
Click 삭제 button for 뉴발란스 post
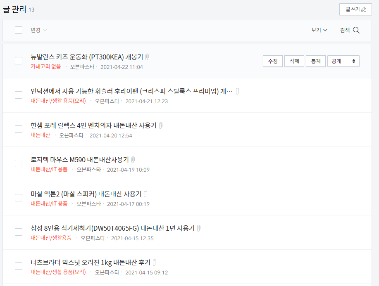pos(294,61)
